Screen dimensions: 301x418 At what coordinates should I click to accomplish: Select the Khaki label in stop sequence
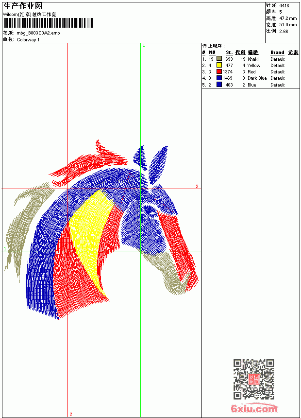253,59
